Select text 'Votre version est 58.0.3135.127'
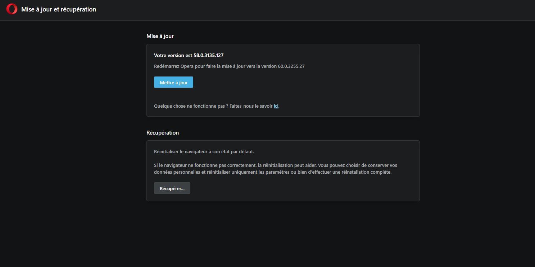Viewport: 535px width, 267px height. [189, 55]
